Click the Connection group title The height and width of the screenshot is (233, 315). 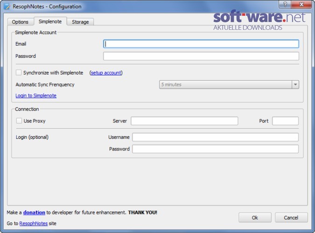pos(27,109)
